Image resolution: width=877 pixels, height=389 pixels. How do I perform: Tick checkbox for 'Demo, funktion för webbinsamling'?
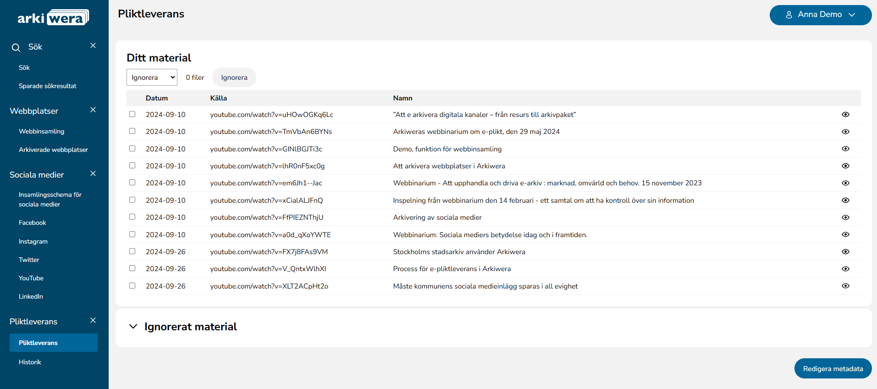click(x=132, y=149)
